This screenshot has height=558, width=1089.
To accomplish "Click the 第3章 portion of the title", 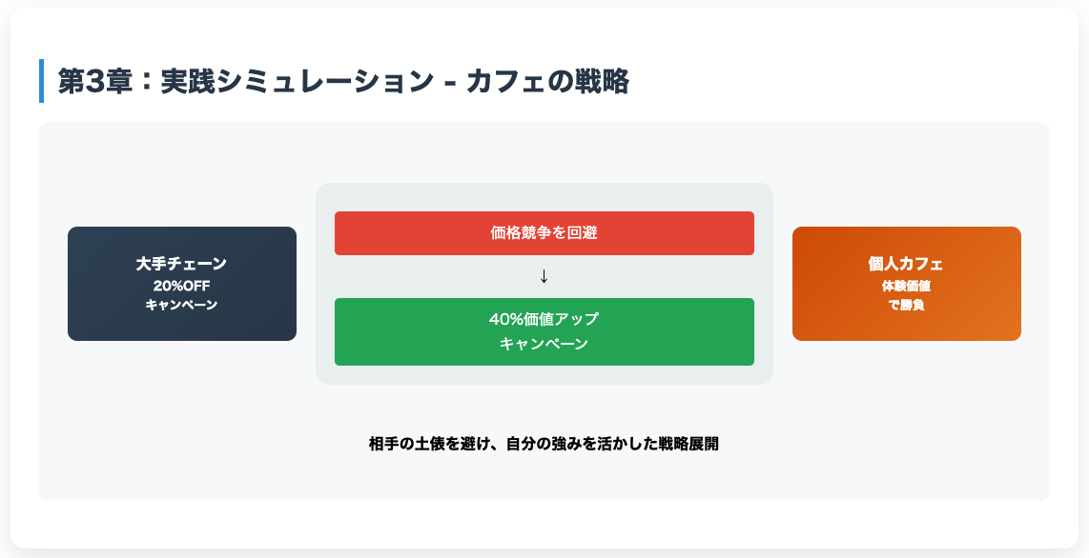I will tap(91, 81).
